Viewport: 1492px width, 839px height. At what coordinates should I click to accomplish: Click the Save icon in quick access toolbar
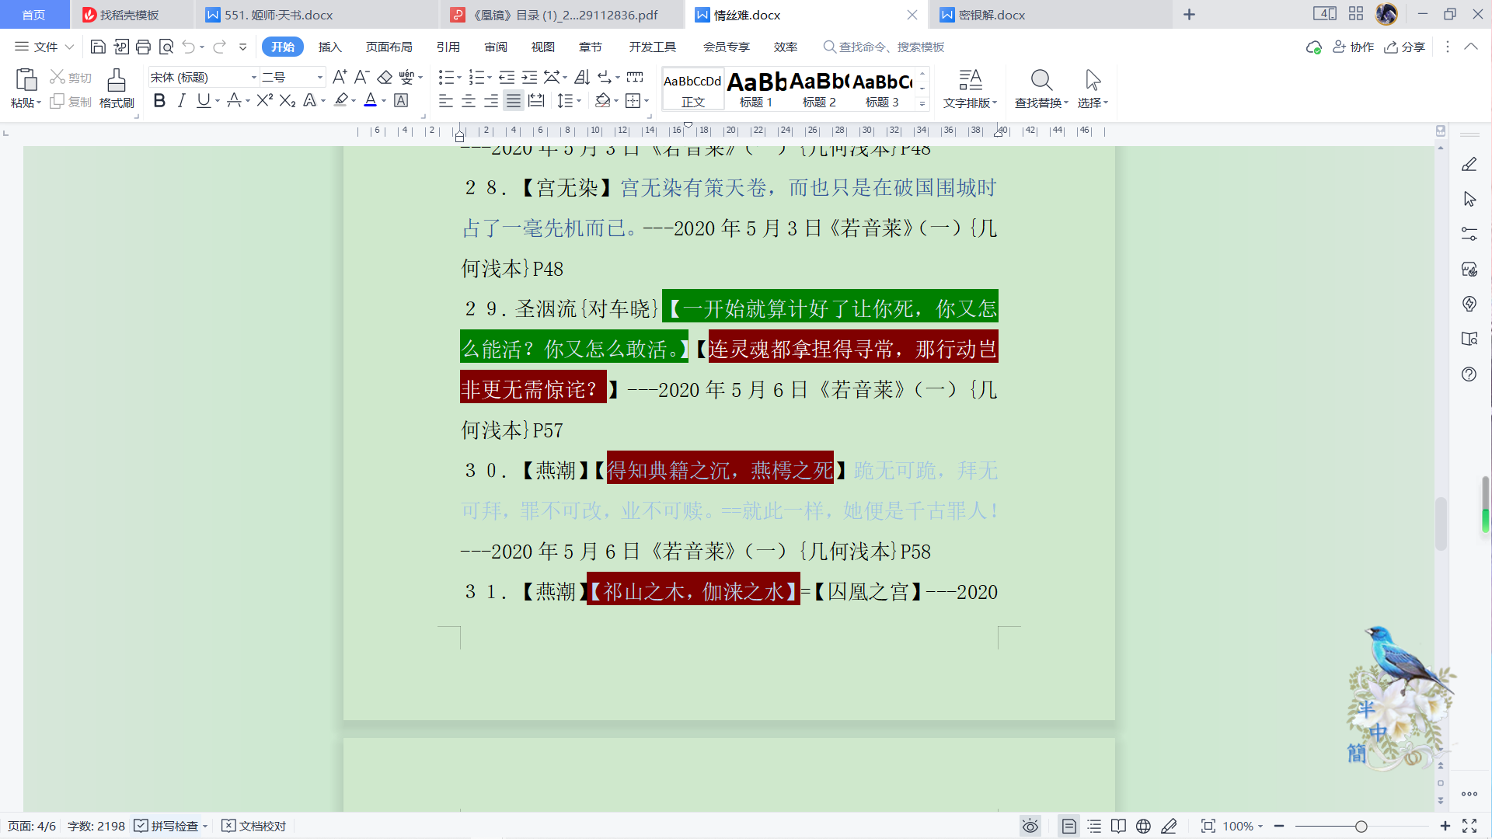[x=98, y=47]
